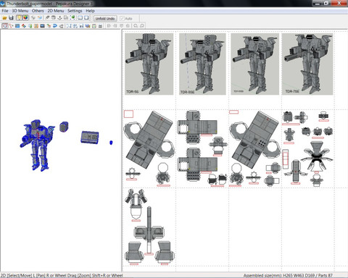The height and width of the screenshot is (278, 348).
Task: Expand the 3D Menu dropdown
Action: tap(20, 11)
